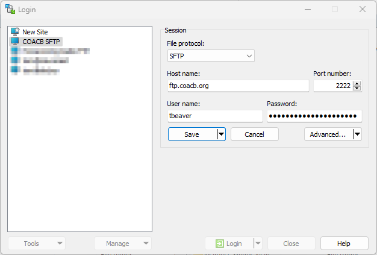Increase the port number with up arrow

(357, 83)
